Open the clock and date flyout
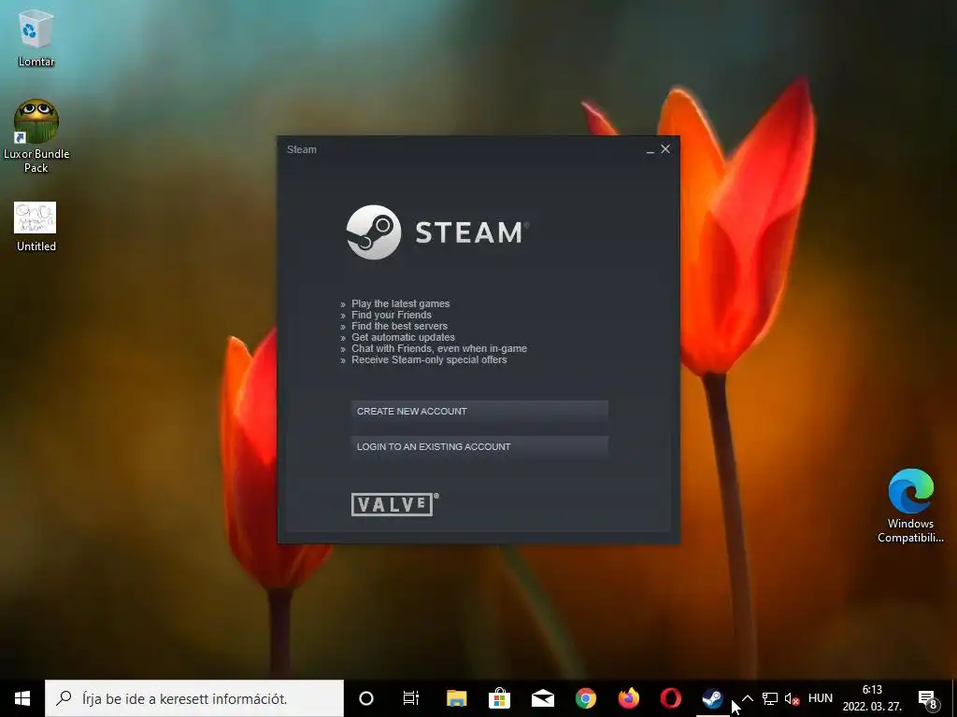Image resolution: width=957 pixels, height=717 pixels. pyautogui.click(x=872, y=698)
